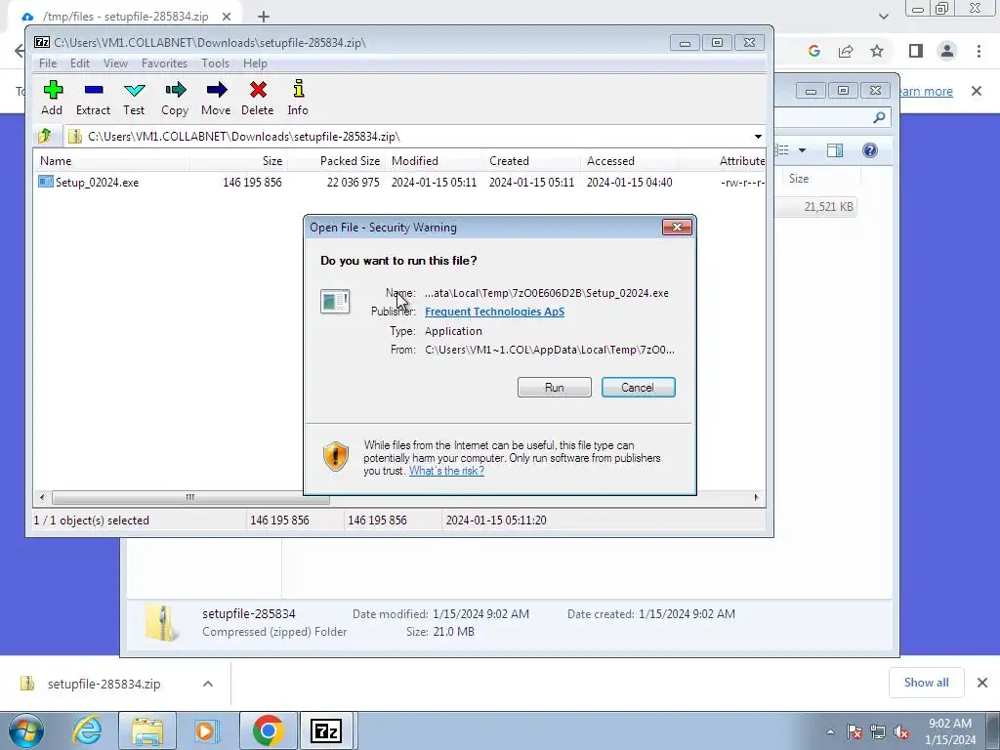Open the Explorer change view dropdown arrow
Viewport: 1000px width, 750px height.
[x=803, y=150]
